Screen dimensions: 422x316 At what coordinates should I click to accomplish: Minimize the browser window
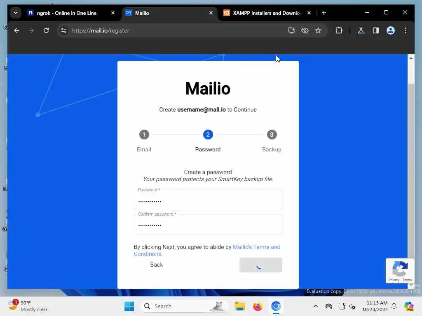pos(367,12)
